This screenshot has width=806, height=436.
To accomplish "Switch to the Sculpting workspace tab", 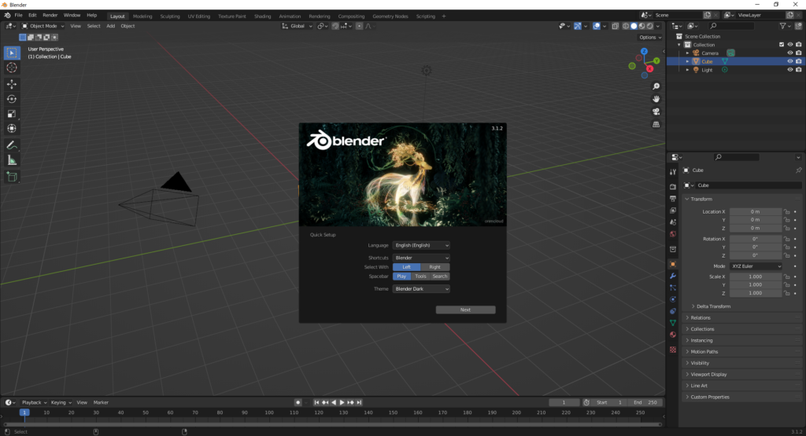I will pyautogui.click(x=170, y=16).
